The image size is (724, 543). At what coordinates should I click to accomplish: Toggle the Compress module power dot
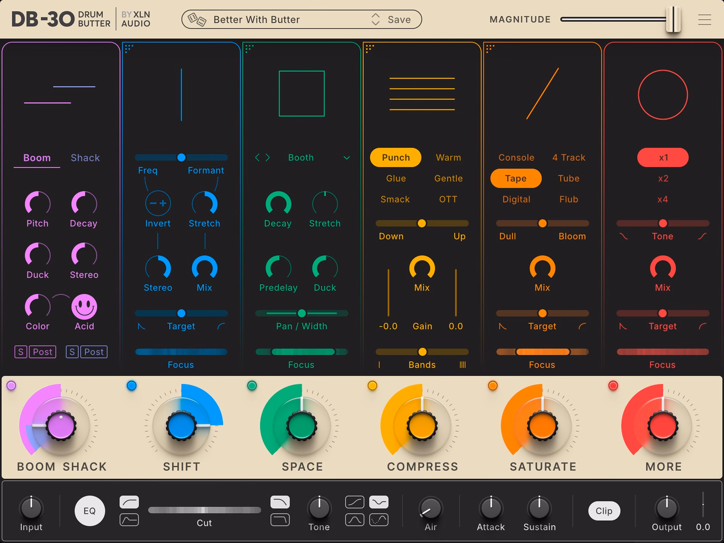pos(372,386)
